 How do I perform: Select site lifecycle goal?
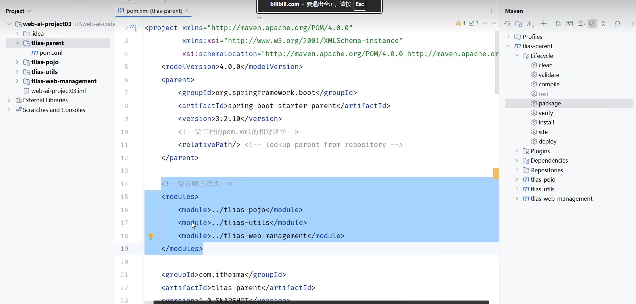539,132
